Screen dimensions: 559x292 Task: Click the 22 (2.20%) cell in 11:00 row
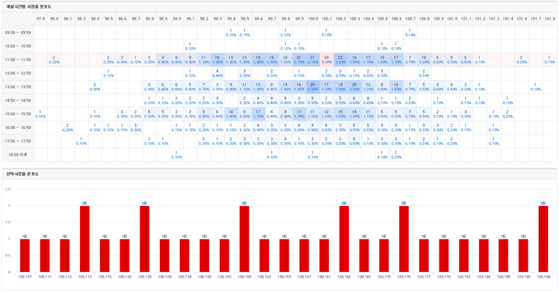[340, 60]
